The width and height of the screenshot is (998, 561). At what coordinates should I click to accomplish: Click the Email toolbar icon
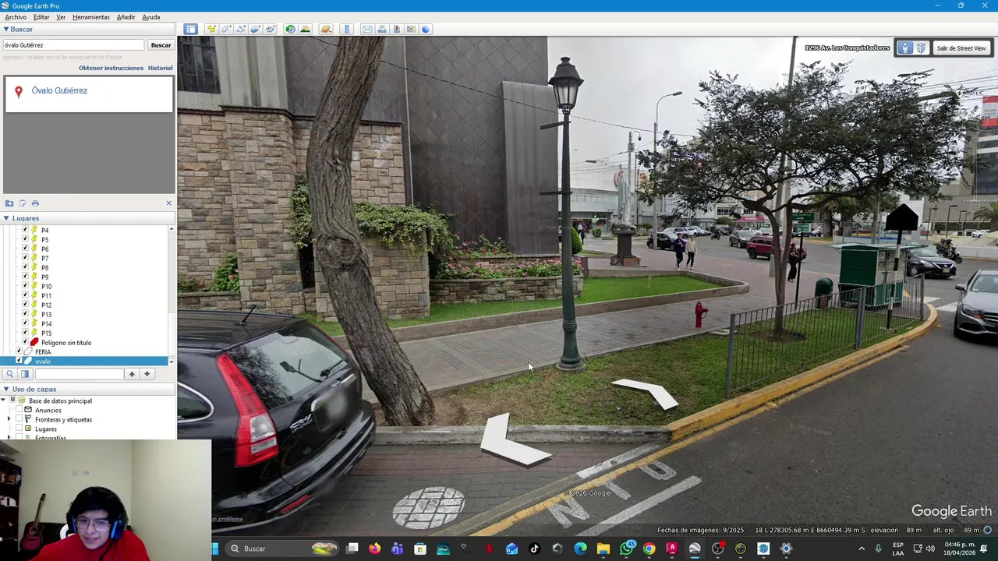point(367,29)
